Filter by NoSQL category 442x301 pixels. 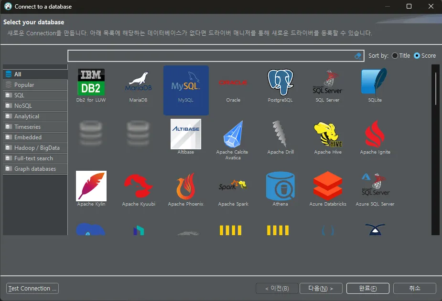point(35,106)
